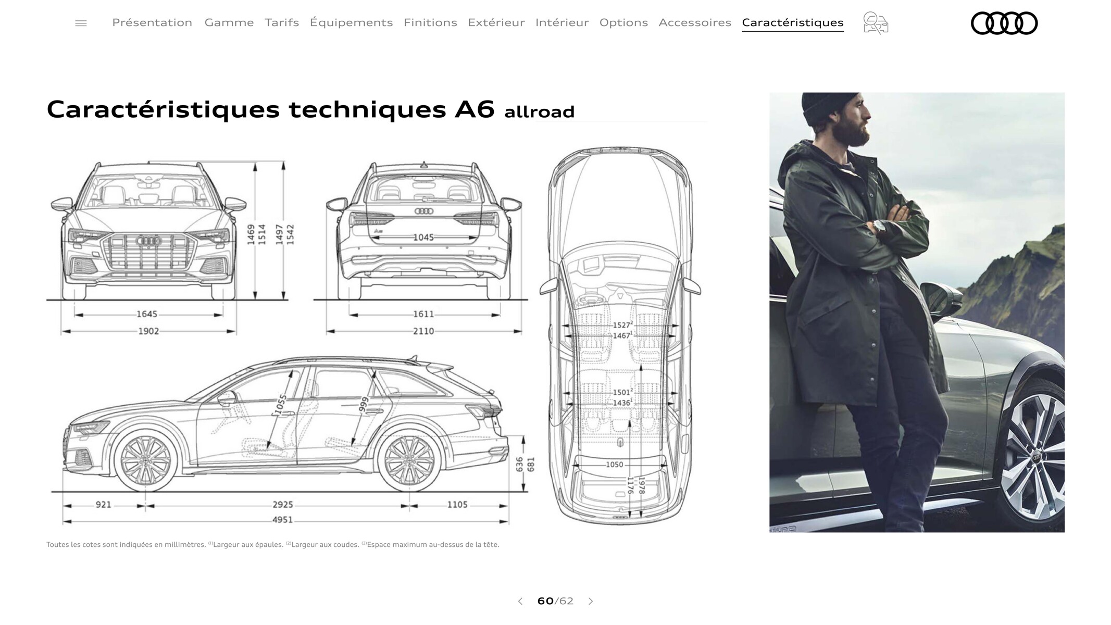Click the page counter 60/62

(555, 601)
